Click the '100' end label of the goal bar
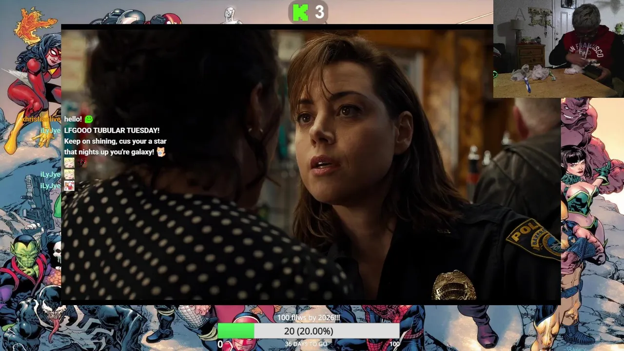 click(394, 344)
